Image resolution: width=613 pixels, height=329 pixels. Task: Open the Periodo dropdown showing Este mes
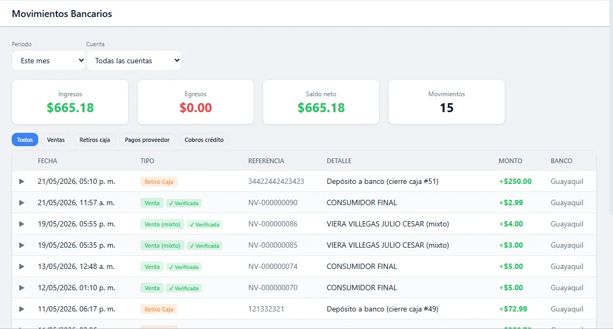tap(48, 61)
